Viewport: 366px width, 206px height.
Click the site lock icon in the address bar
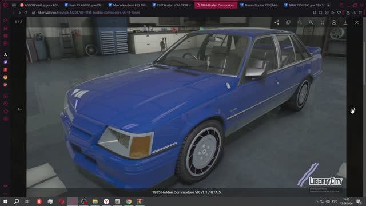click(x=33, y=13)
